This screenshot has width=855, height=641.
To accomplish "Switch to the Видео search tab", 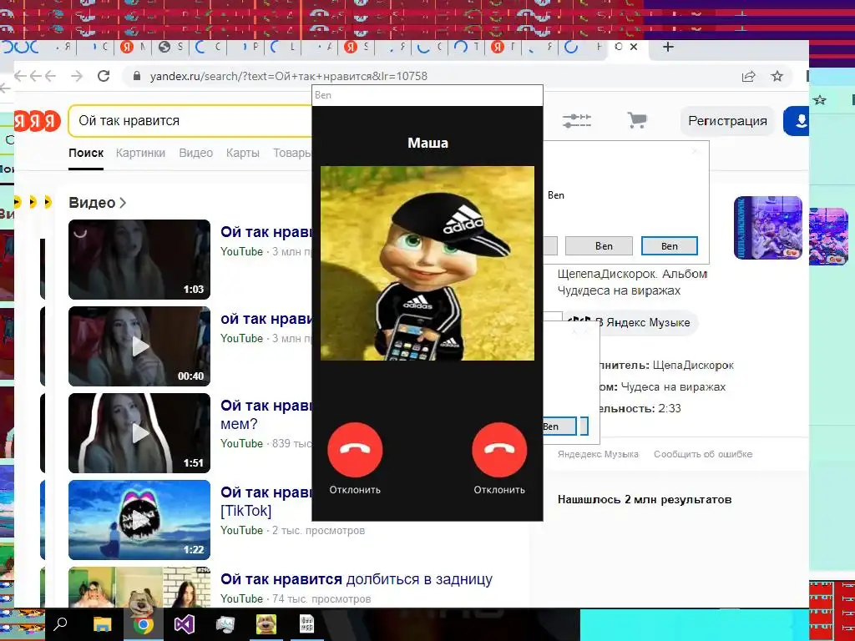I will pos(195,154).
